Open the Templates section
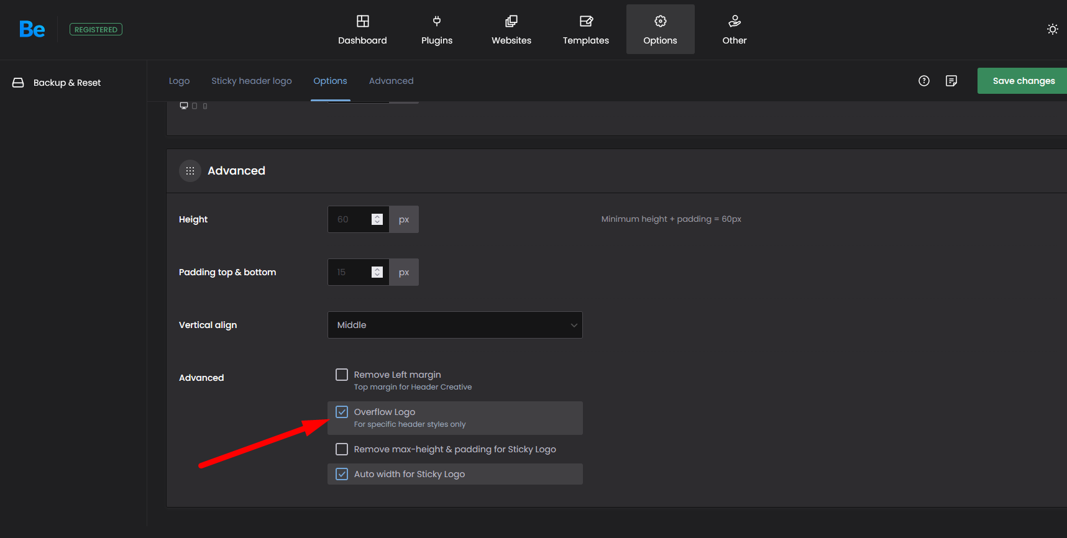1067x538 pixels. tap(586, 29)
